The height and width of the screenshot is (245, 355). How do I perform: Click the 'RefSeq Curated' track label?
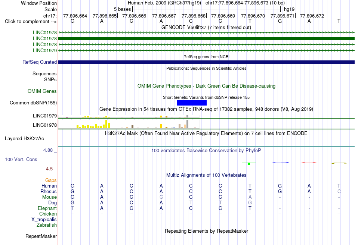(40, 62)
